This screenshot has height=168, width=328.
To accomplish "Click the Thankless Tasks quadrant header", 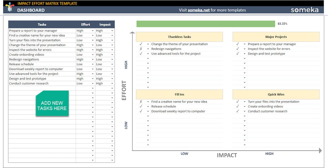I will click(x=179, y=37).
